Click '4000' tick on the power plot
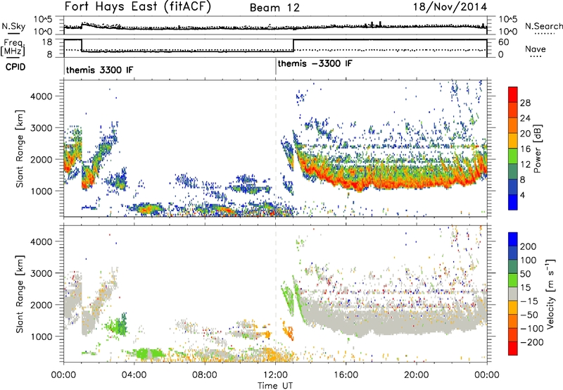This screenshot has width=563, height=390. point(41,96)
